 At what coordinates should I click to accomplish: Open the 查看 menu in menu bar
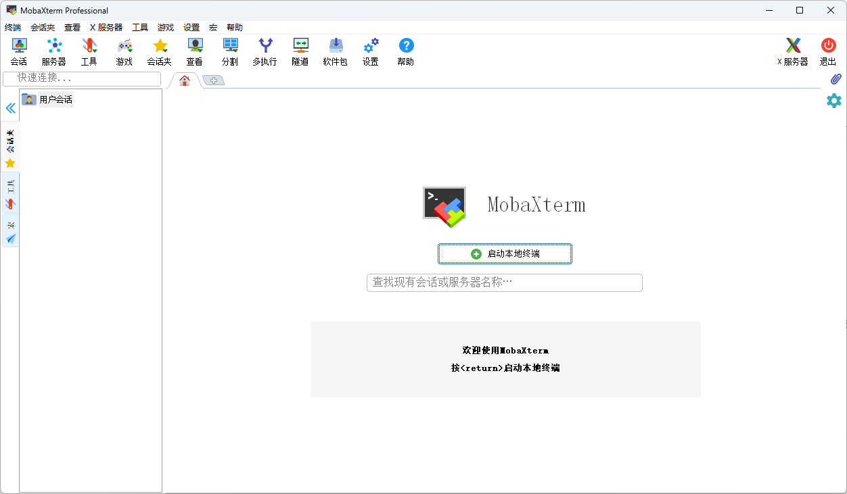72,28
